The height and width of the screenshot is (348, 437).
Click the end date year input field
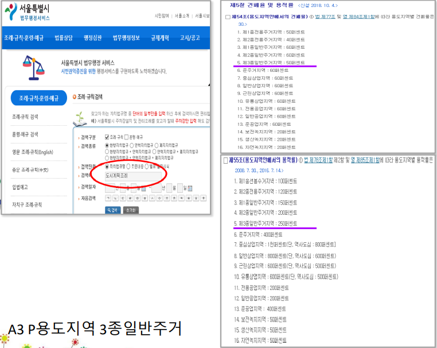coord(157,188)
